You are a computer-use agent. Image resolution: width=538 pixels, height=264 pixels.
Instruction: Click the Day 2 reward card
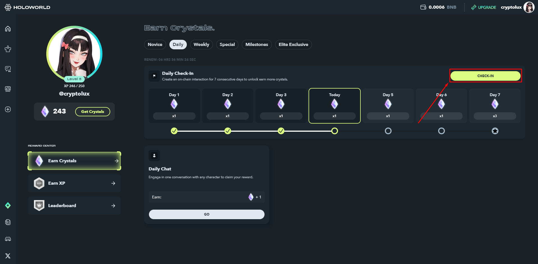point(228,106)
